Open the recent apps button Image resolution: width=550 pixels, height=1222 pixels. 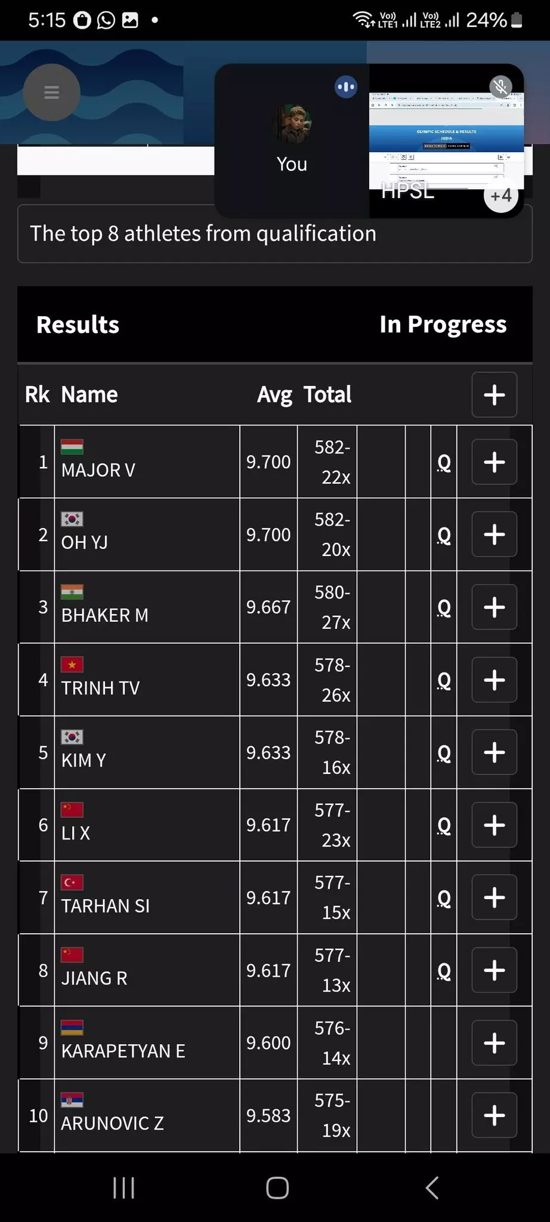pyautogui.click(x=123, y=1188)
